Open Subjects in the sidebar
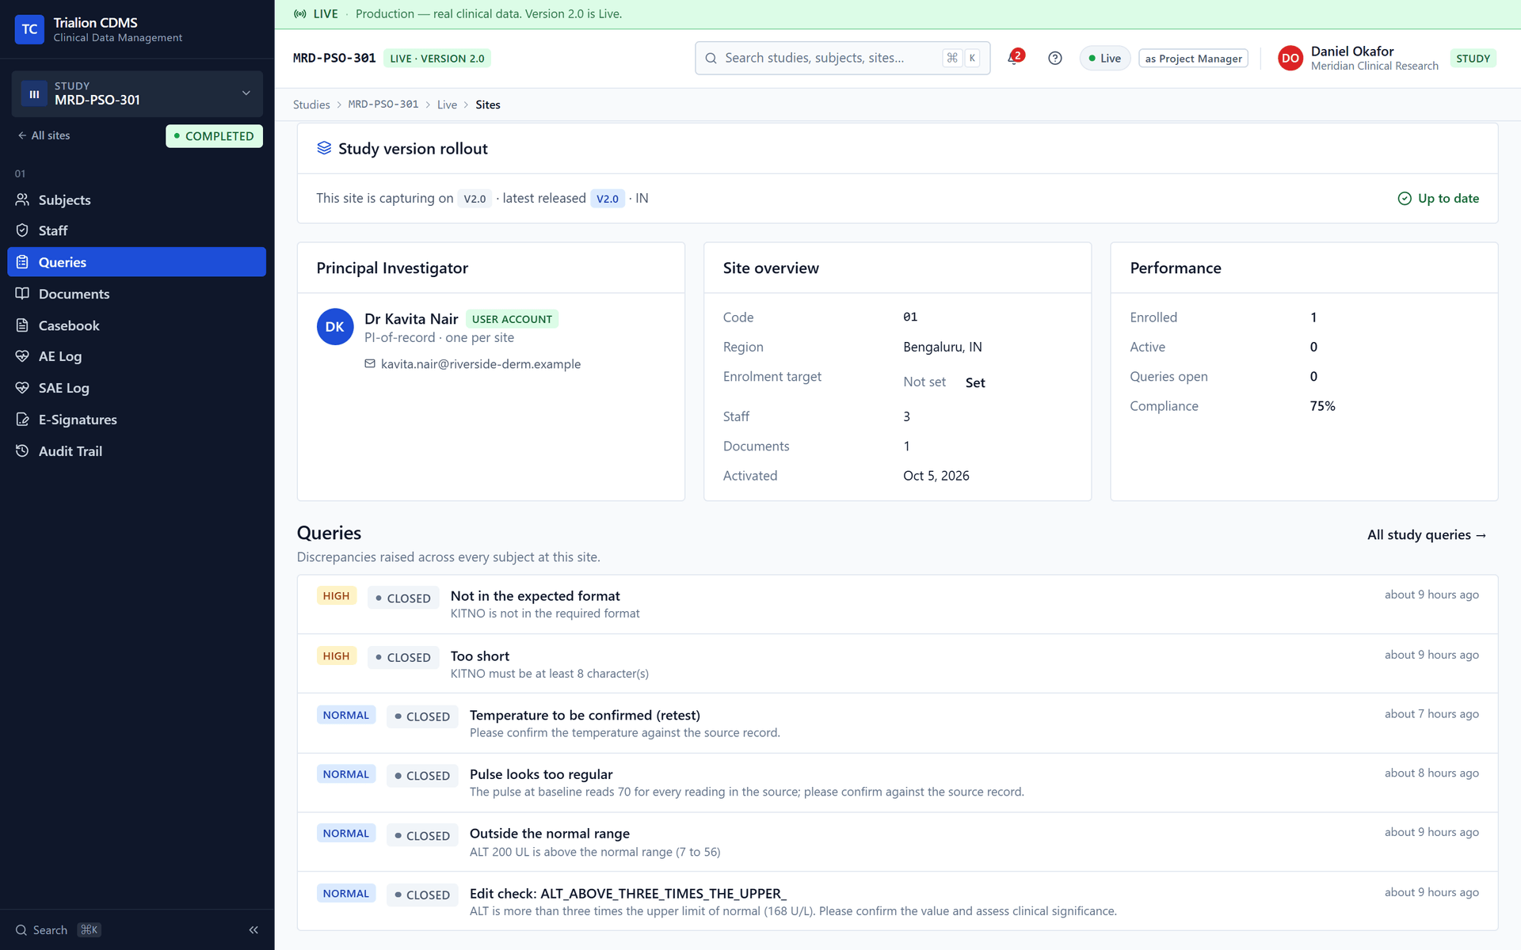Viewport: 1521px width, 950px height. click(136, 199)
